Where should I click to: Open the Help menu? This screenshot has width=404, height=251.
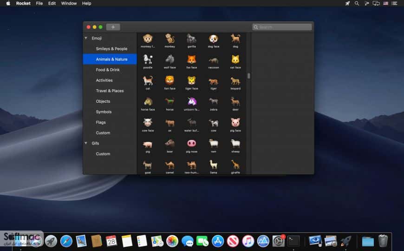[86, 3]
